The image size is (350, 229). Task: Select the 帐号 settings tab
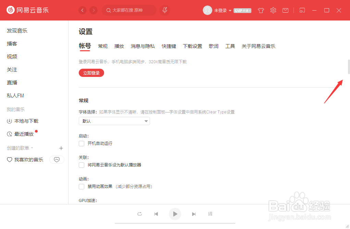[x=85, y=46]
